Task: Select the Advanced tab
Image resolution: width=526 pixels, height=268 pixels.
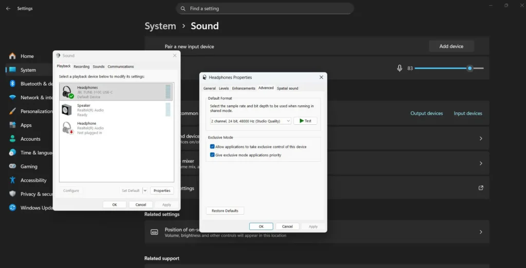Action: (266, 88)
